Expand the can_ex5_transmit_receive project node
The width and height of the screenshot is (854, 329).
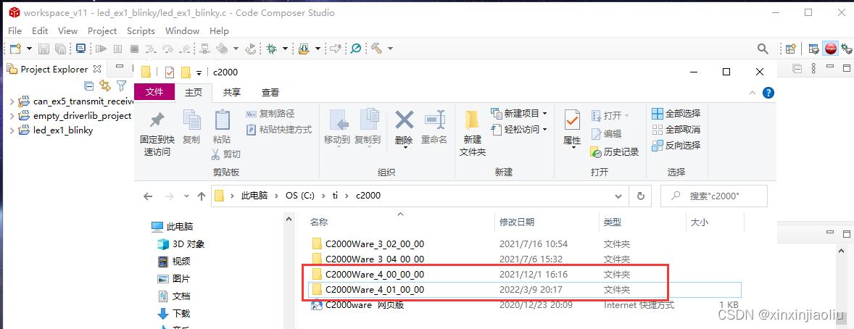[x=12, y=101]
